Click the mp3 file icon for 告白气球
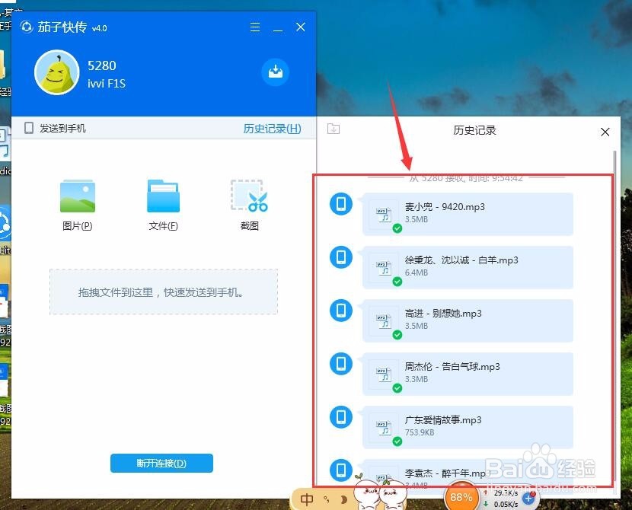The image size is (632, 510). (x=385, y=374)
